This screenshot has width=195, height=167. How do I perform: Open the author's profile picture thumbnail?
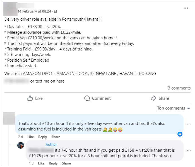coord(21,145)
